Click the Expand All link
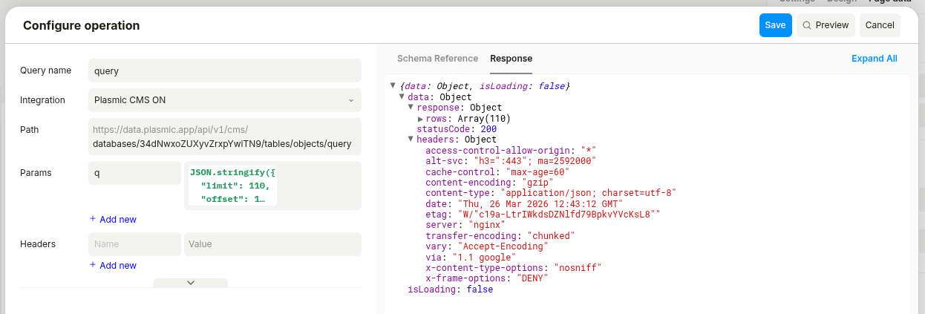925x314 pixels. click(874, 59)
